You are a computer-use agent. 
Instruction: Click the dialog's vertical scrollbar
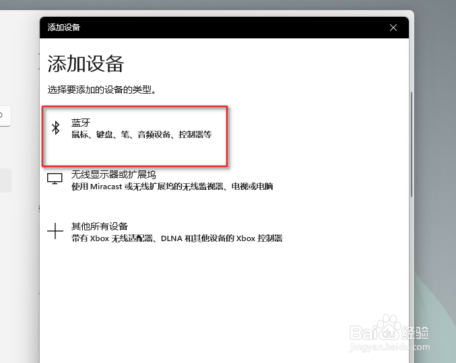tap(412, 145)
